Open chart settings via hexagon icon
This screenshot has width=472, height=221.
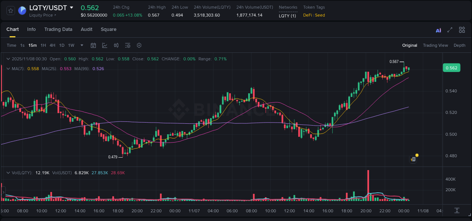click(x=139, y=45)
